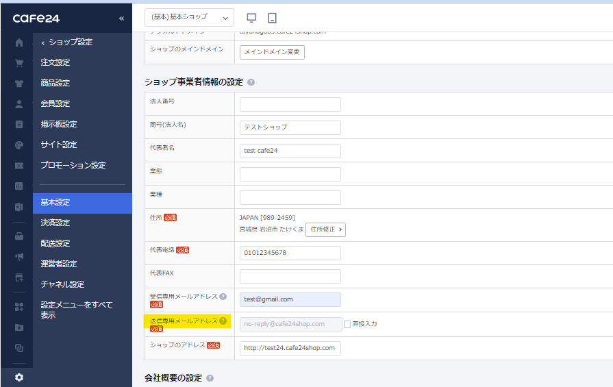Click the 法人番号 input field
Image resolution: width=613 pixels, height=387 pixels.
(290, 104)
